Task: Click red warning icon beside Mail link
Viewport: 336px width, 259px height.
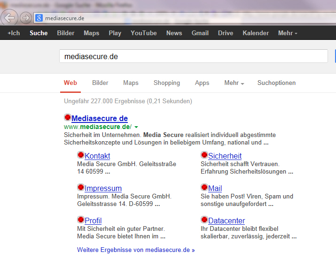Action: coord(204,187)
